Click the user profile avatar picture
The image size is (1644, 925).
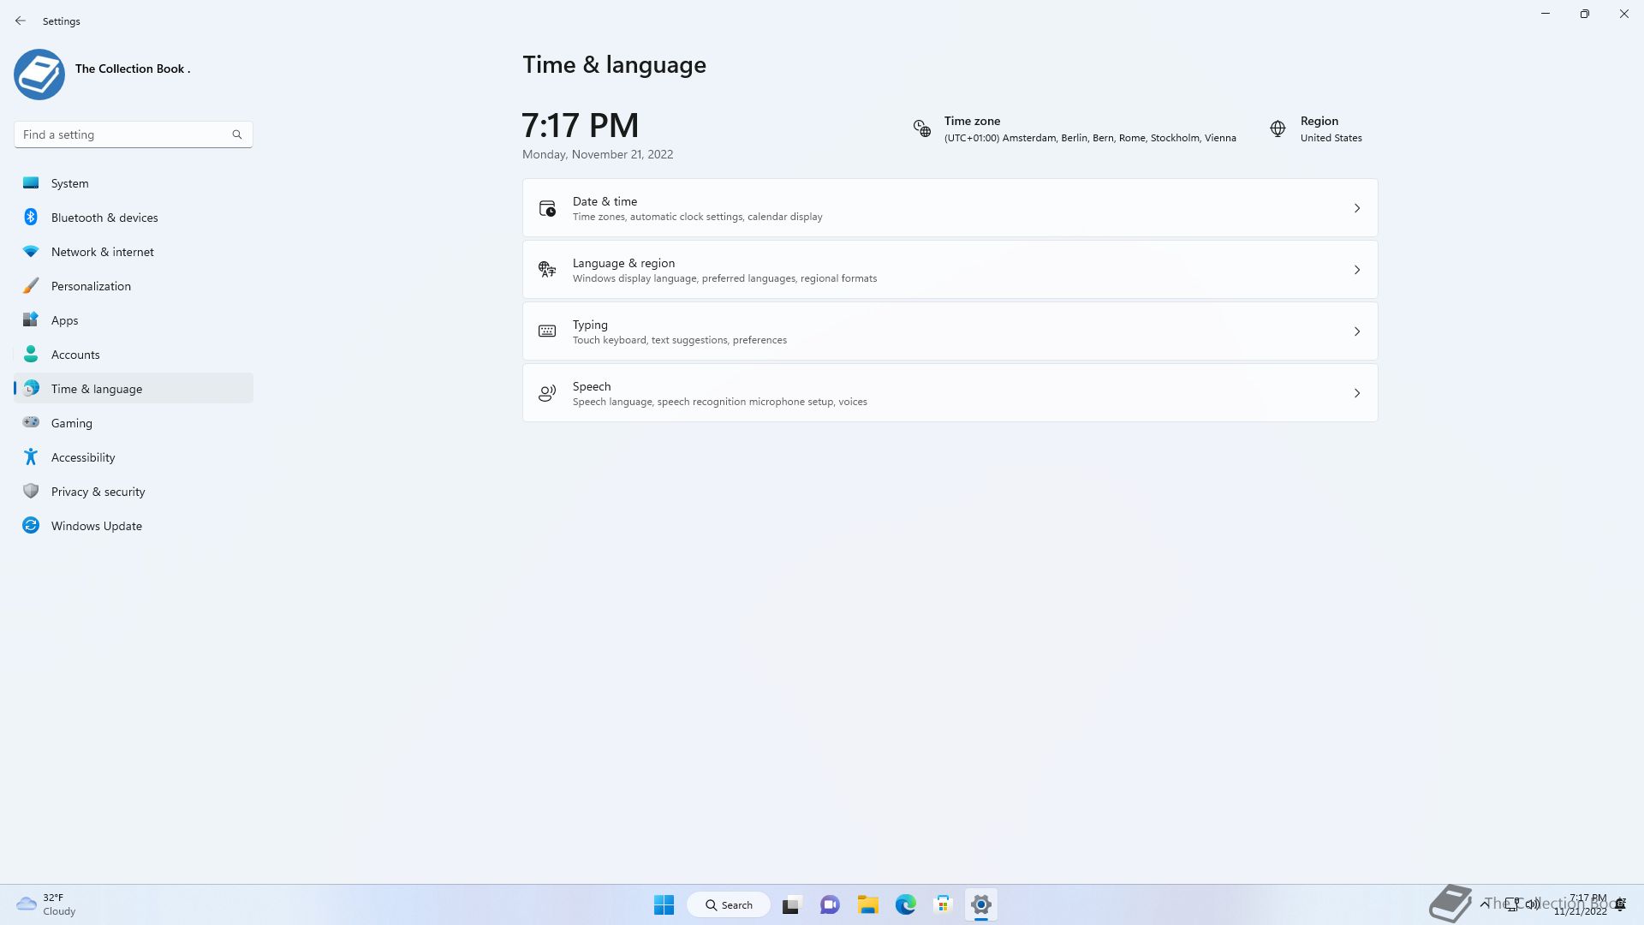coord(39,75)
